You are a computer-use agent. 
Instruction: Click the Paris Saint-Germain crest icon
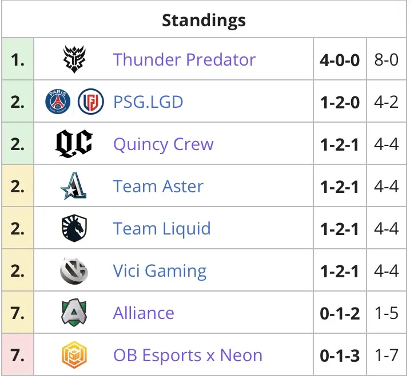58,102
